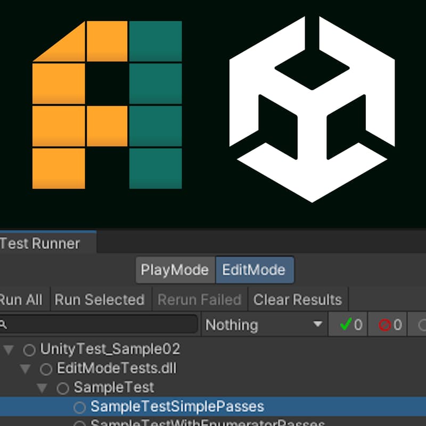426x426 pixels.
Task: Open the Nothing category dropdown
Action: pyautogui.click(x=264, y=324)
